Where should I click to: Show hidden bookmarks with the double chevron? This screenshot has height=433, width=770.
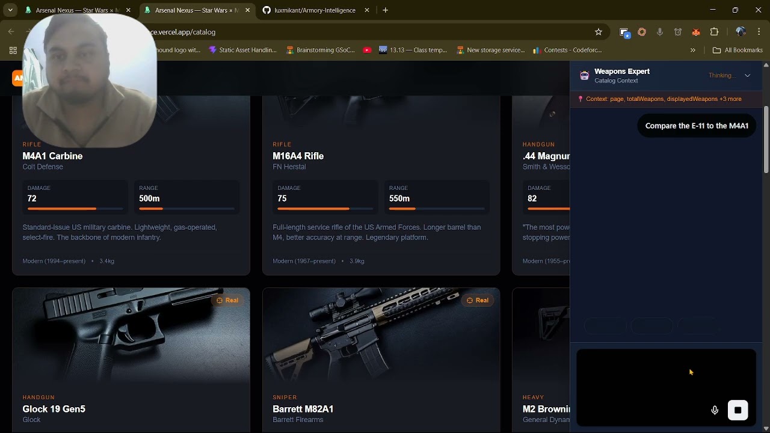[693, 51]
